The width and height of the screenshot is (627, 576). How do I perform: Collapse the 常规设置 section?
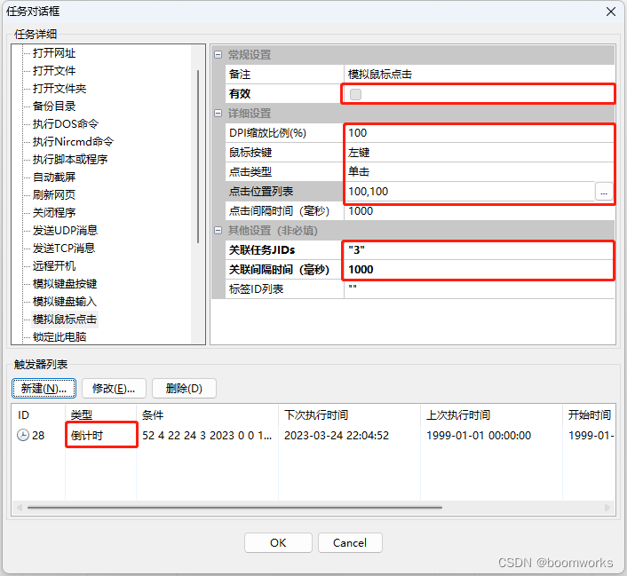coord(218,54)
